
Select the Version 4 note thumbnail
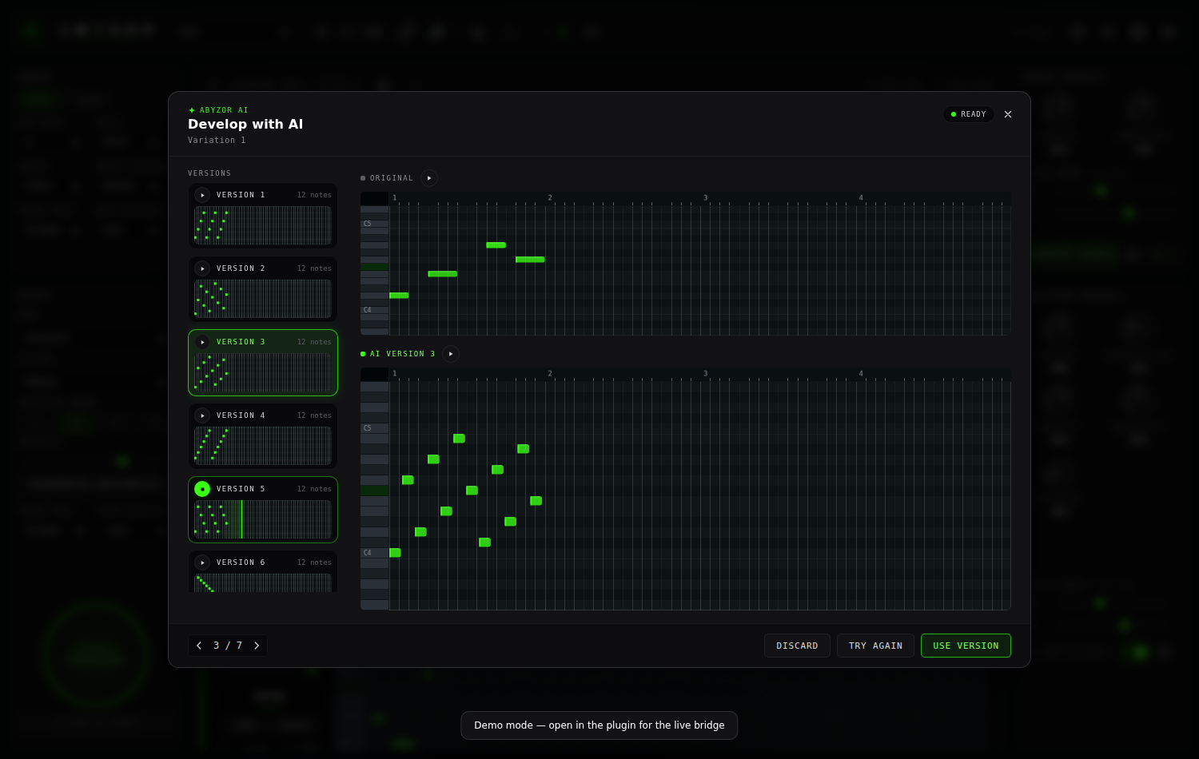click(263, 446)
